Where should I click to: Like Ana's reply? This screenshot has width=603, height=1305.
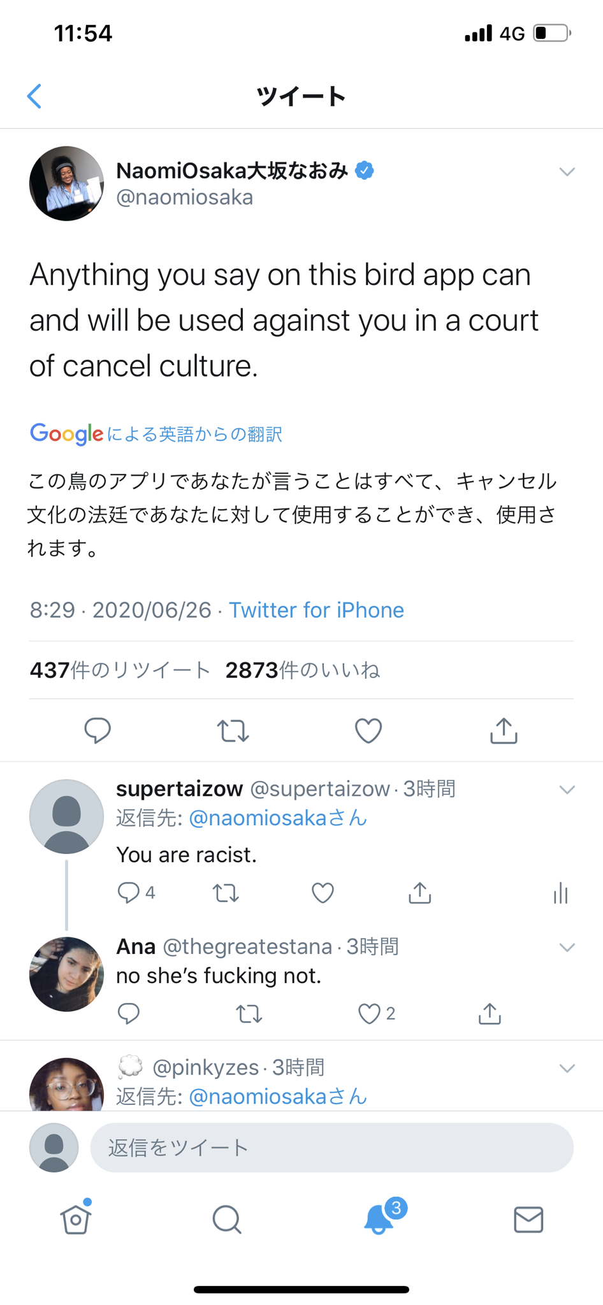369,1013
